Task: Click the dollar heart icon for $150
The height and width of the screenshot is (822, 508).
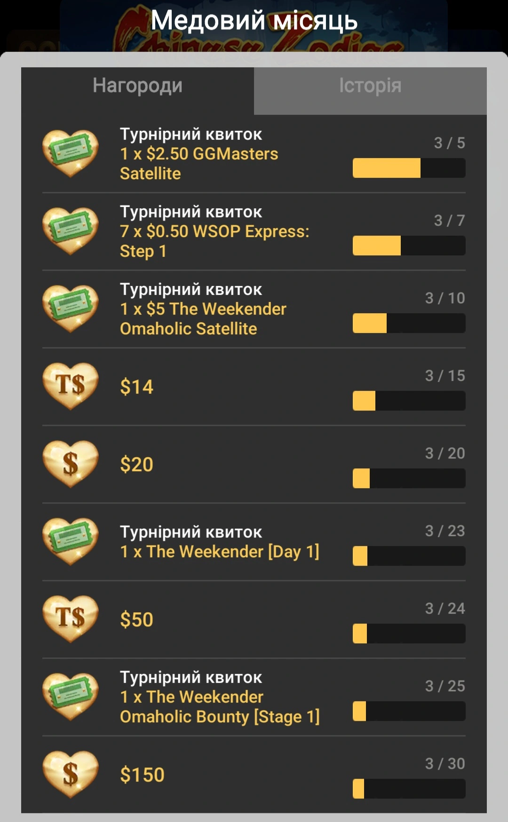Action: 71,774
